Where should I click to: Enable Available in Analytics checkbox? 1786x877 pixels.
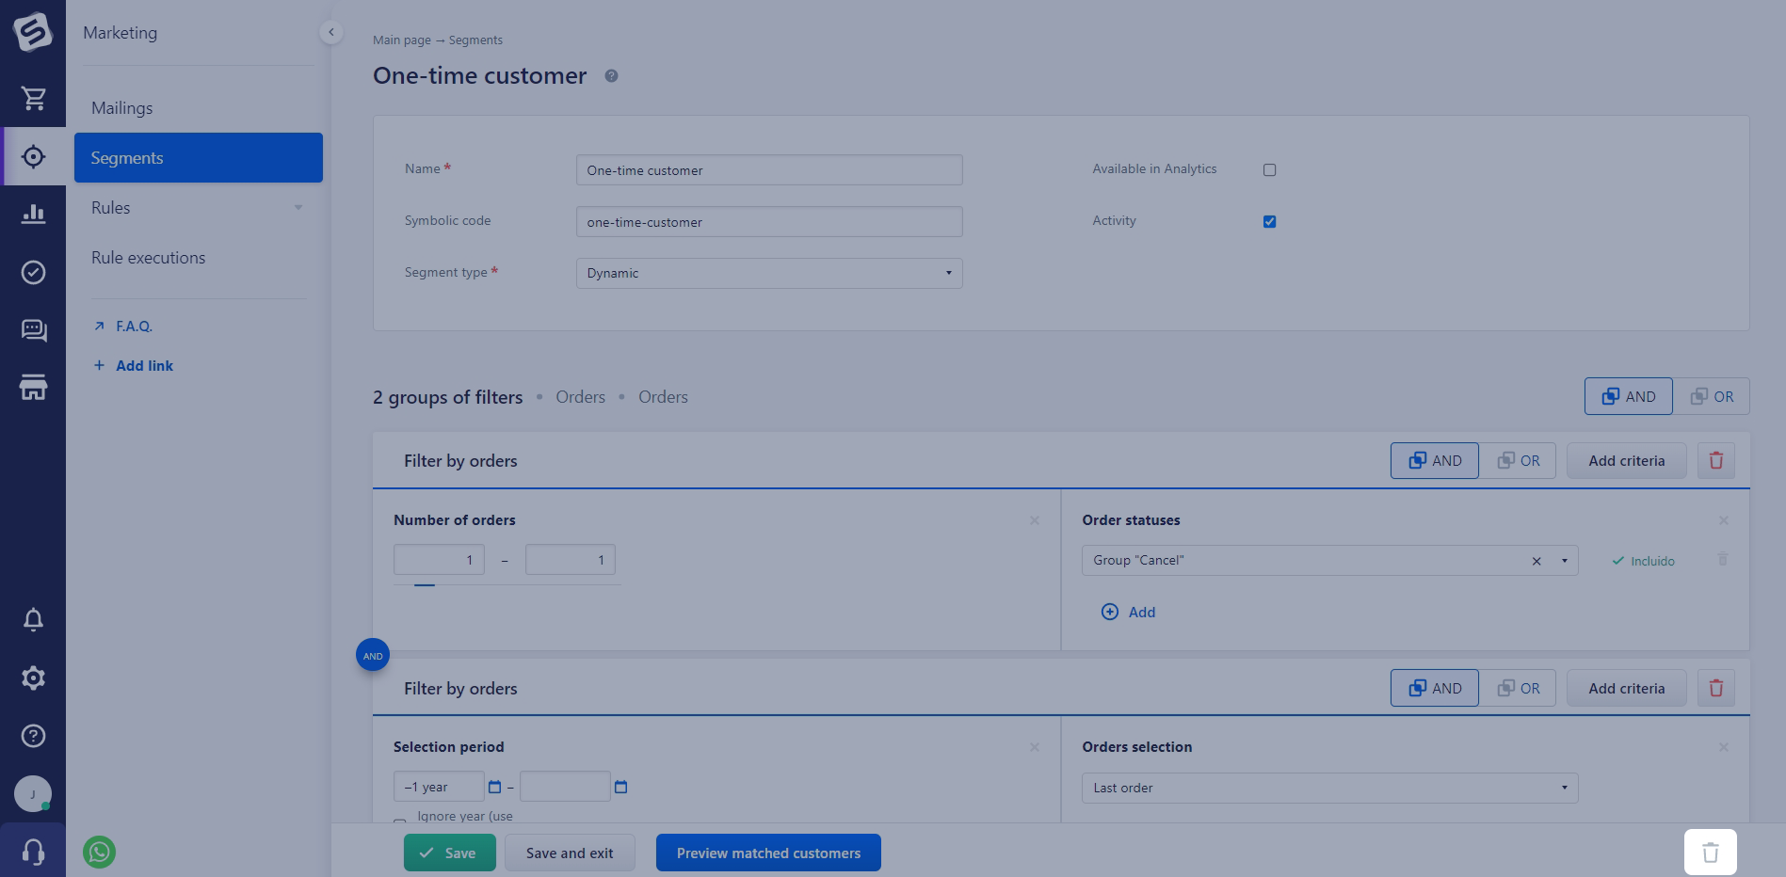tap(1270, 170)
